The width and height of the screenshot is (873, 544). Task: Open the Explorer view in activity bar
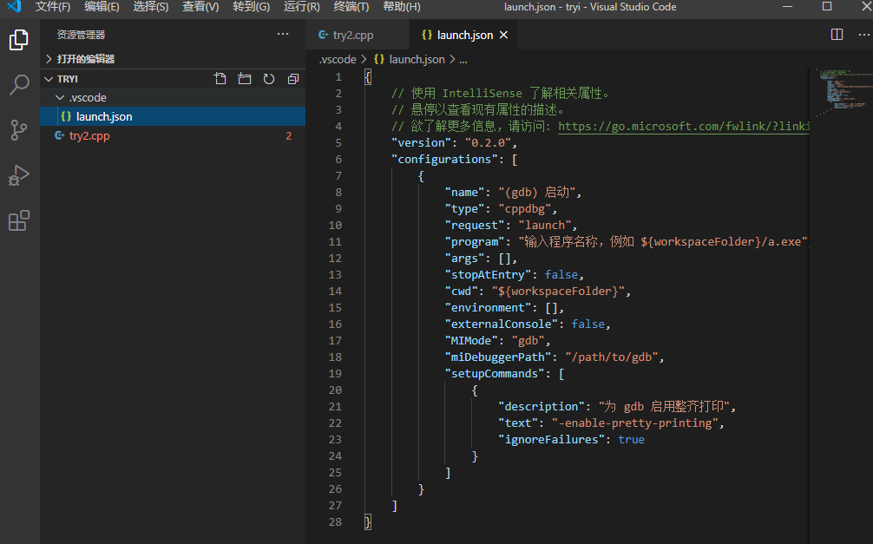tap(19, 40)
